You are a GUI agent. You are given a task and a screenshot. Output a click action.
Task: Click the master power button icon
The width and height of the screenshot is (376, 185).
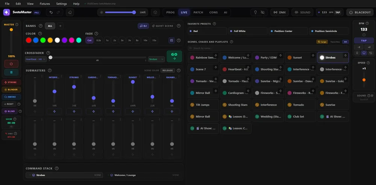(x=11, y=64)
